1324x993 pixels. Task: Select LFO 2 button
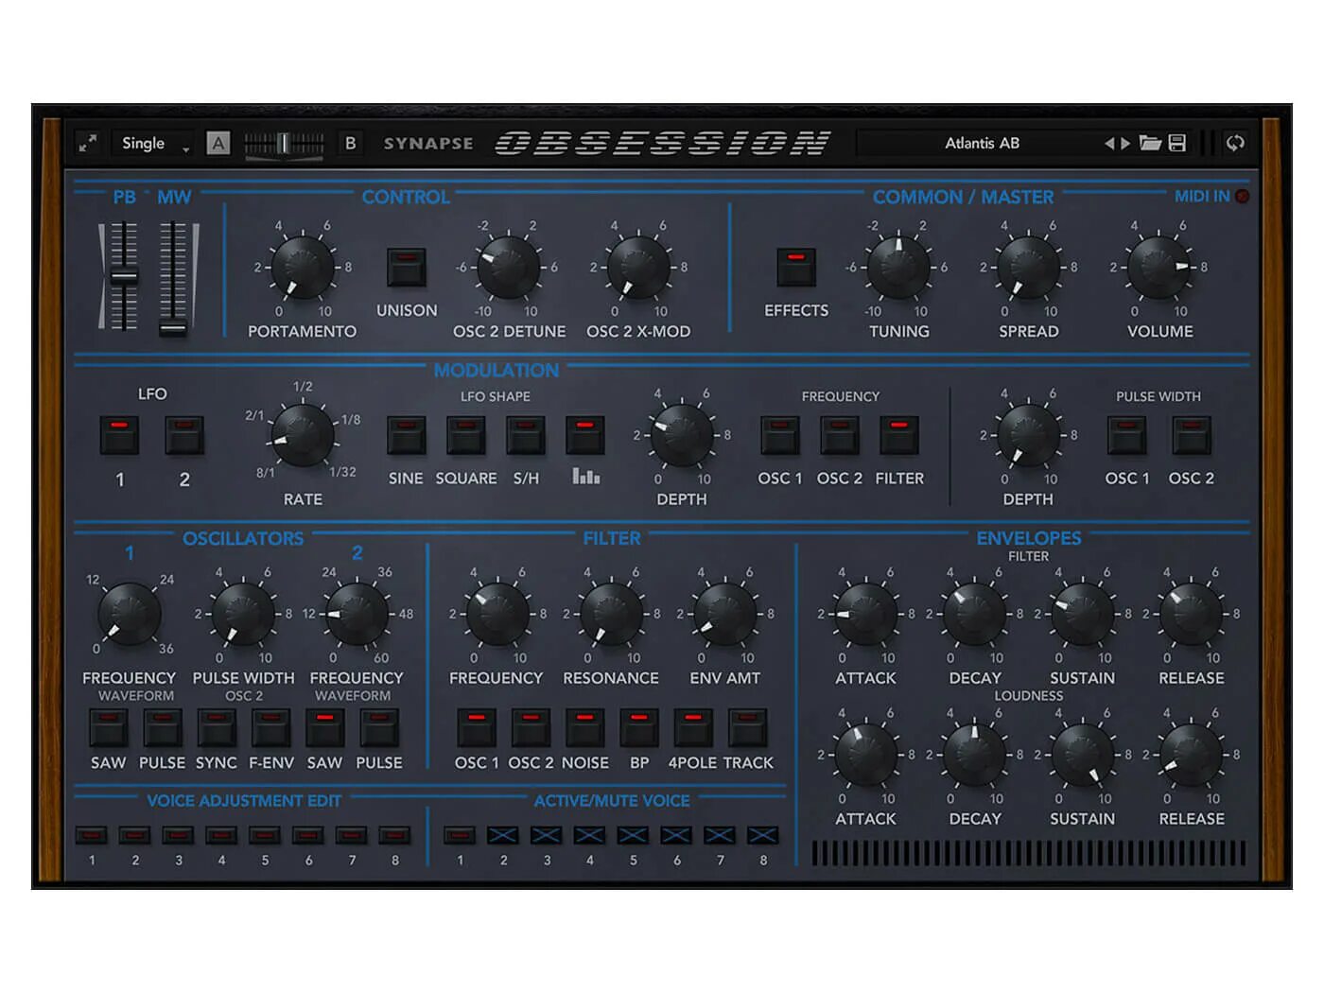pos(184,435)
